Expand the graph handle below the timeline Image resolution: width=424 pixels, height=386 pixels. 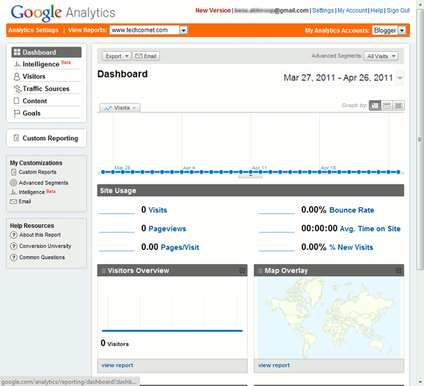click(x=250, y=176)
